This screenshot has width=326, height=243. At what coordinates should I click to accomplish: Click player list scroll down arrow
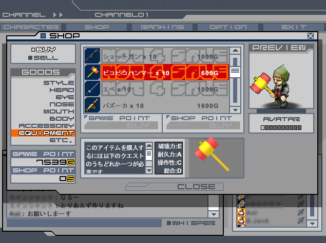coord(312,224)
